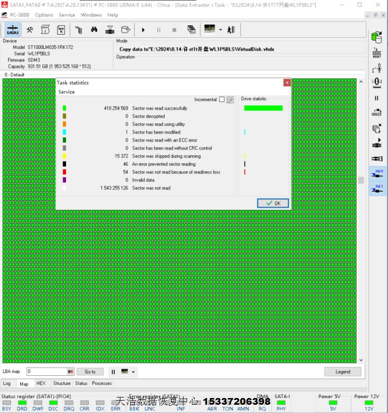Click the pause icon in right sidebar
Image resolution: width=388 pixels, height=413 pixels.
[377, 98]
